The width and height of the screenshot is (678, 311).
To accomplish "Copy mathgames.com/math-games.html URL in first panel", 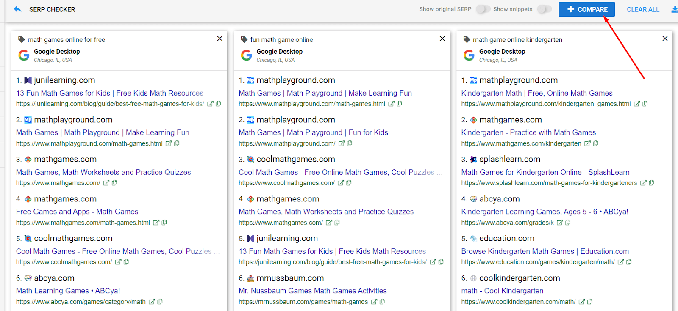I will point(164,223).
